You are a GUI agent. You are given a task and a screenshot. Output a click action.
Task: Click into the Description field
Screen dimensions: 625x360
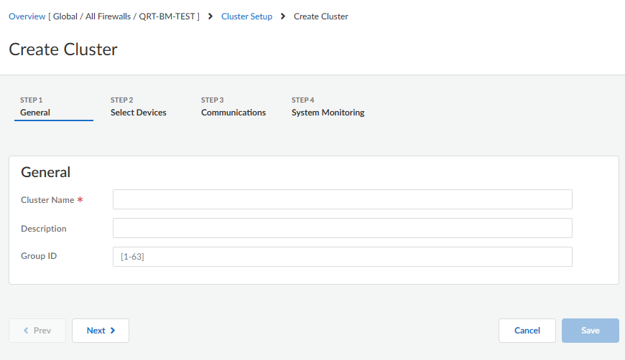point(342,228)
